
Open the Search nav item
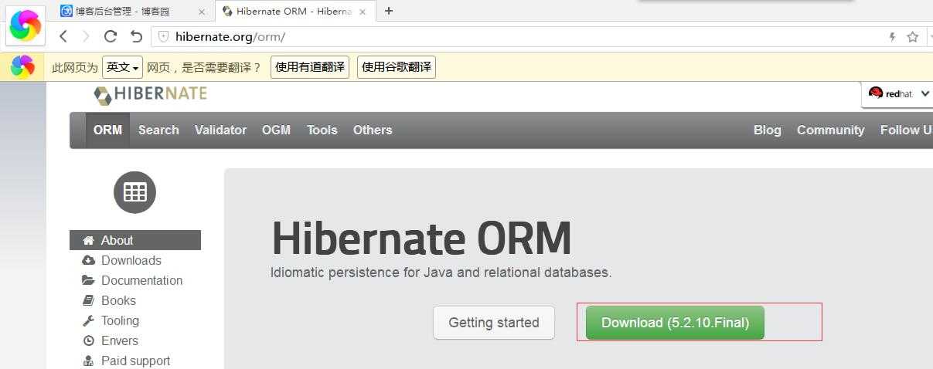click(158, 130)
